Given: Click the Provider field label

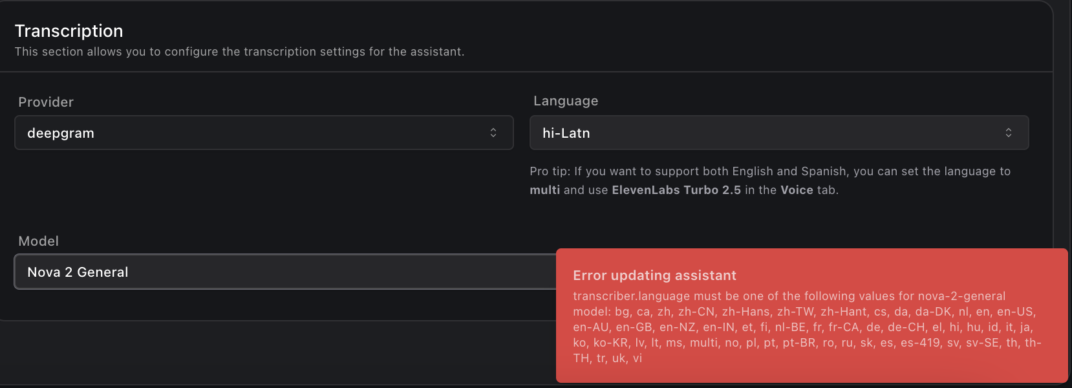Looking at the screenshot, I should coord(46,102).
